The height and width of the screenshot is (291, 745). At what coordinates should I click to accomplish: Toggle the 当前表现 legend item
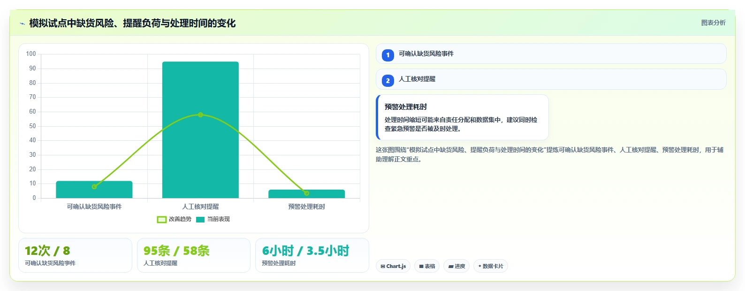click(213, 219)
